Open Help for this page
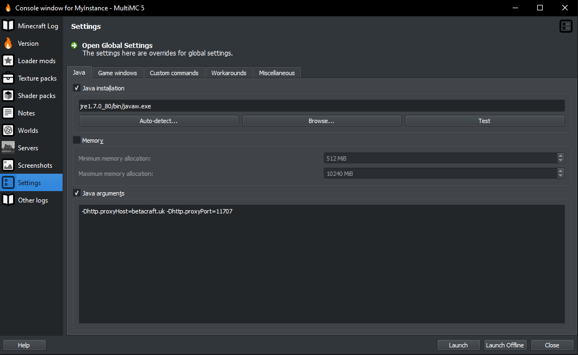The width and height of the screenshot is (578, 355). 24,345
